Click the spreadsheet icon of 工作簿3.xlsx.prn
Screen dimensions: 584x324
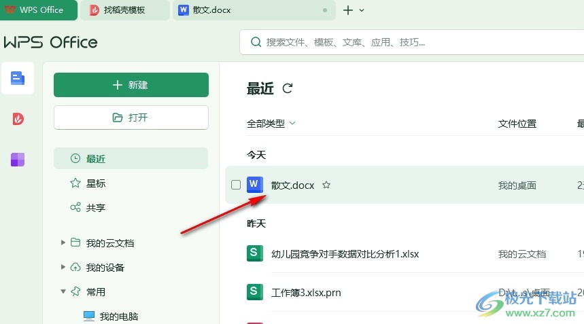point(255,292)
